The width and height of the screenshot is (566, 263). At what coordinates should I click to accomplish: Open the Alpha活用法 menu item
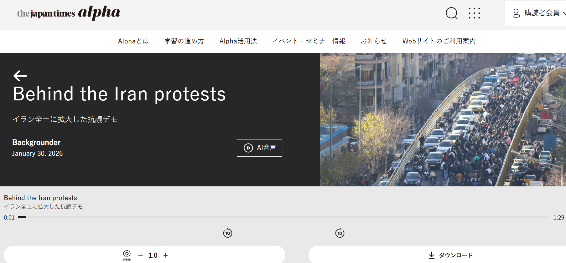click(238, 41)
